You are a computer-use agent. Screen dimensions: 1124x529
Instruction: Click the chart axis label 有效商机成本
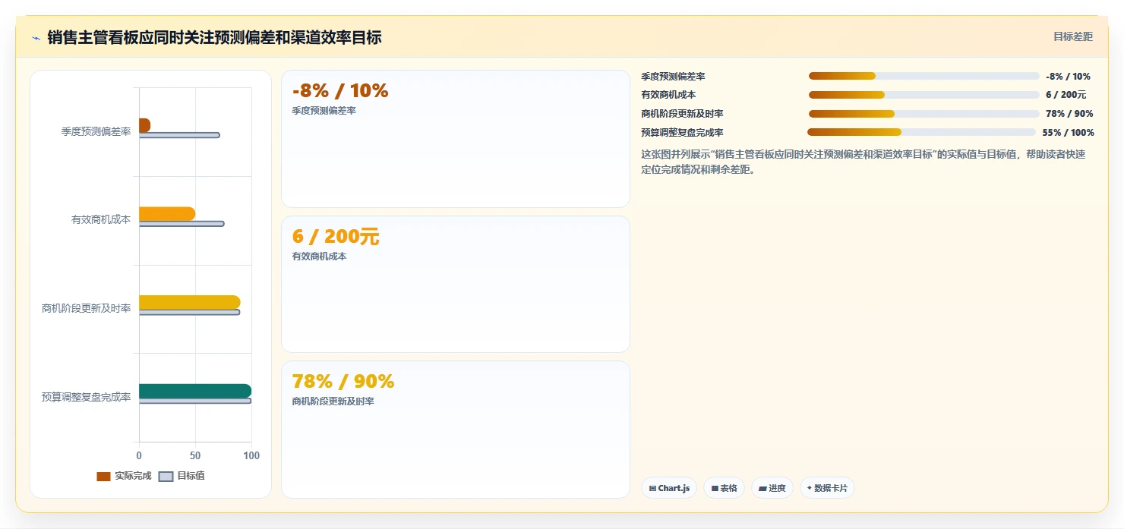tap(101, 219)
